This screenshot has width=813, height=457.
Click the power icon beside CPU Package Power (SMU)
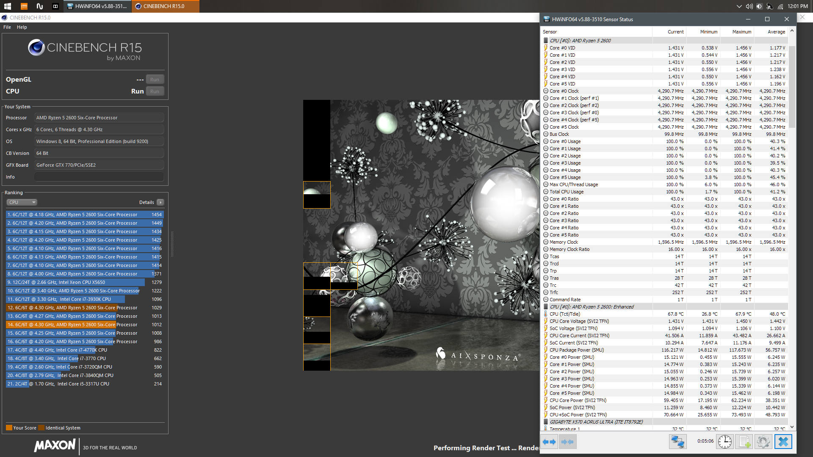pyautogui.click(x=546, y=350)
